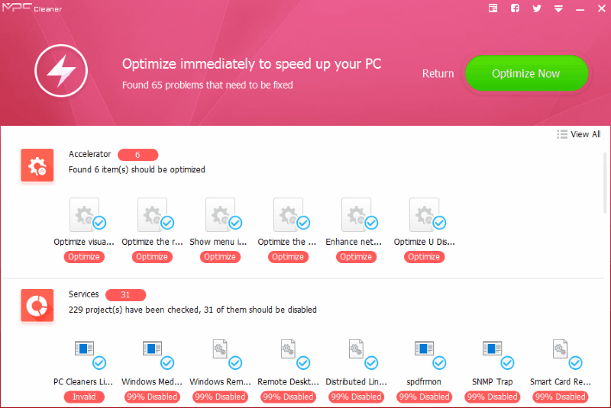Select the Optimize U Dis... item icon

click(x=425, y=214)
